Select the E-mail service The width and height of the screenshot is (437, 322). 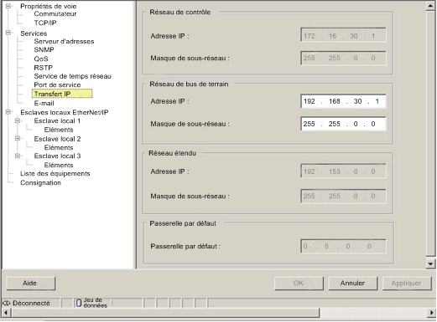pyautogui.click(x=44, y=104)
